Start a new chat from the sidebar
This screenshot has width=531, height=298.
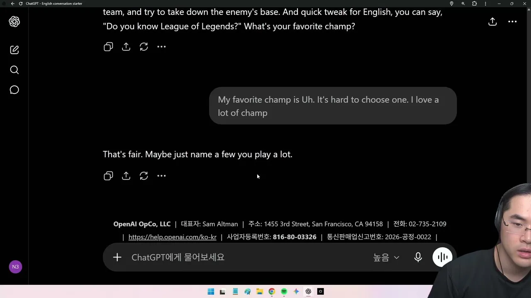pos(15,50)
